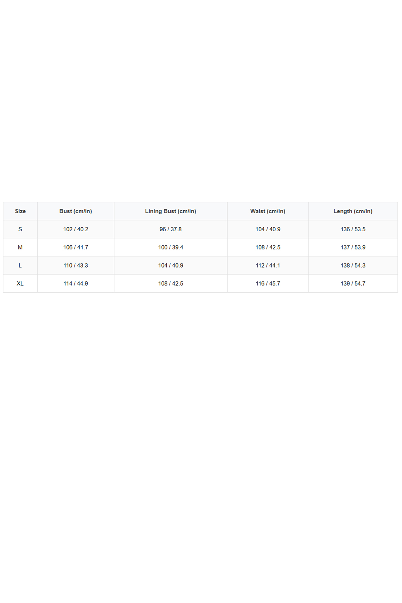402x603 pixels.
Task: Click the Size column header
Action: [20, 211]
